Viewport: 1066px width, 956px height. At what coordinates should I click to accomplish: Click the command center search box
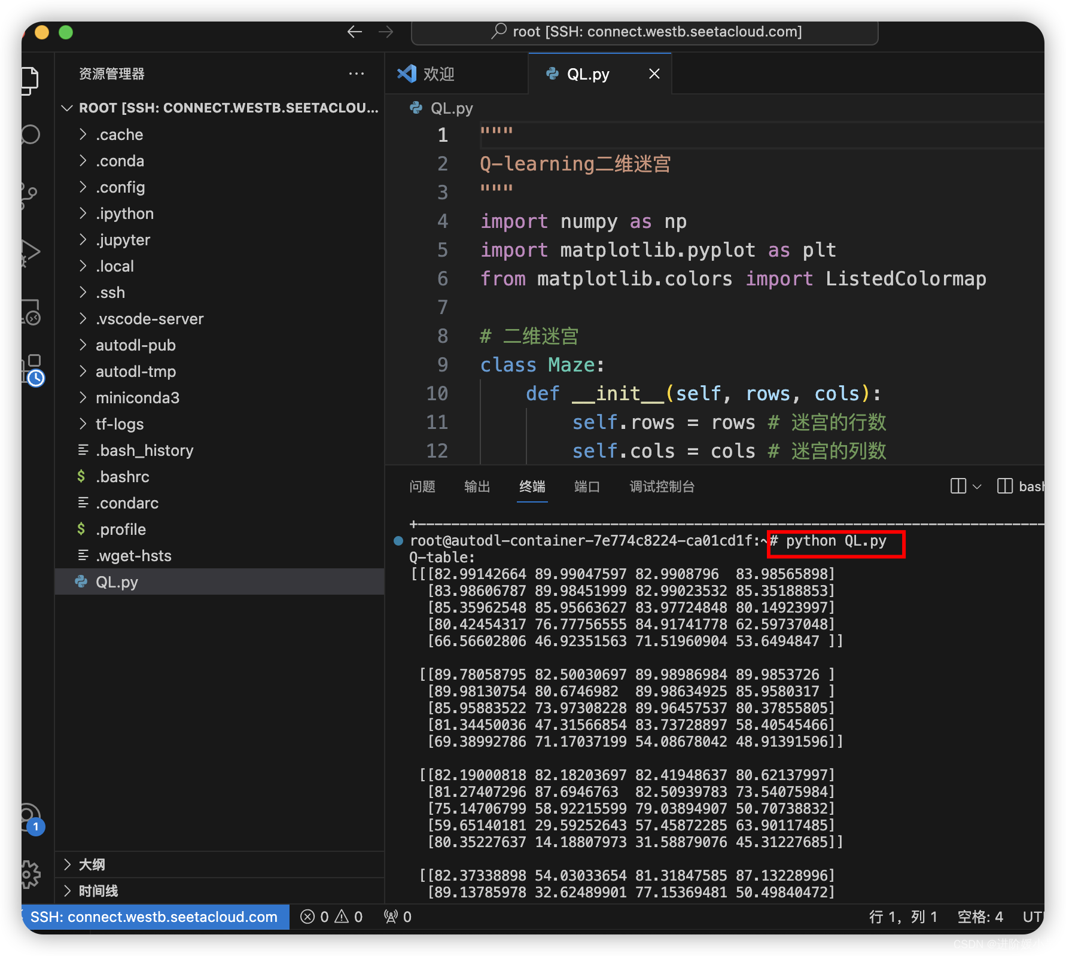click(645, 32)
